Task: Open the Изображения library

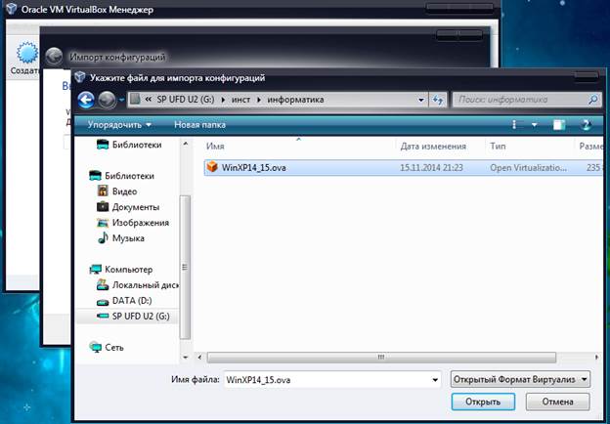Action: 133,223
